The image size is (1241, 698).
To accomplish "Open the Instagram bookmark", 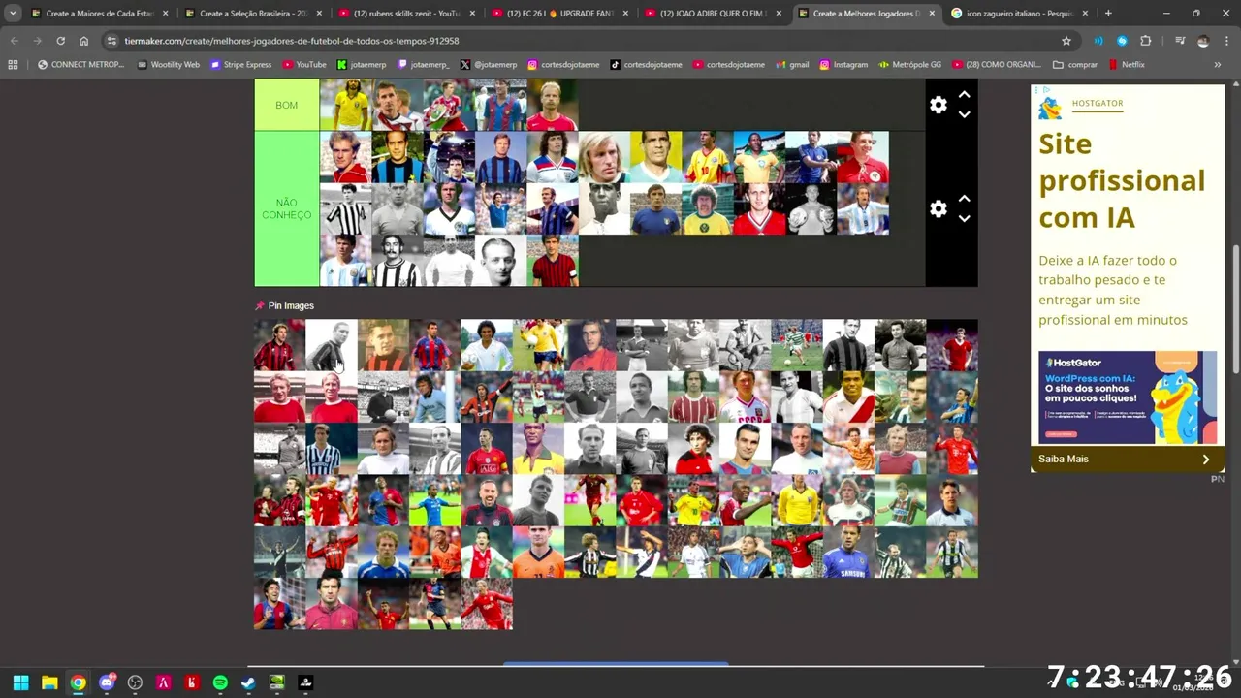I will (843, 65).
